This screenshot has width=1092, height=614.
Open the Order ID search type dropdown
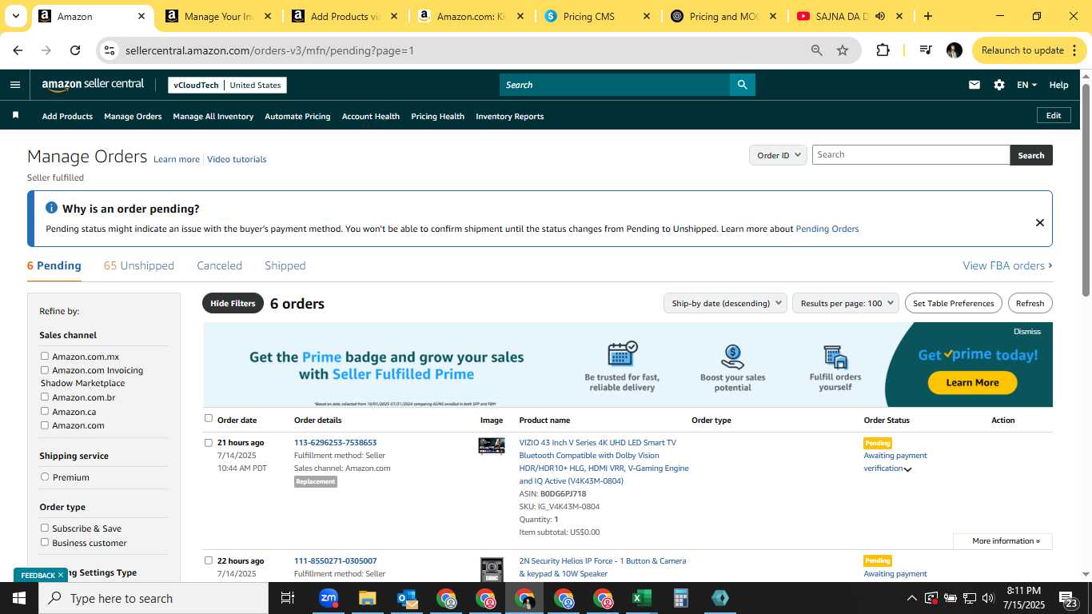click(x=778, y=155)
